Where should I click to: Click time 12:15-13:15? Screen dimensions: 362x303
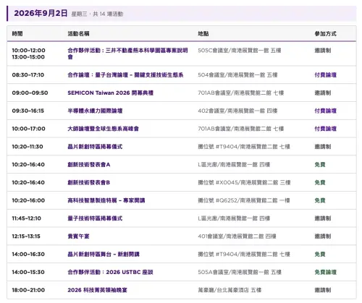point(26,236)
